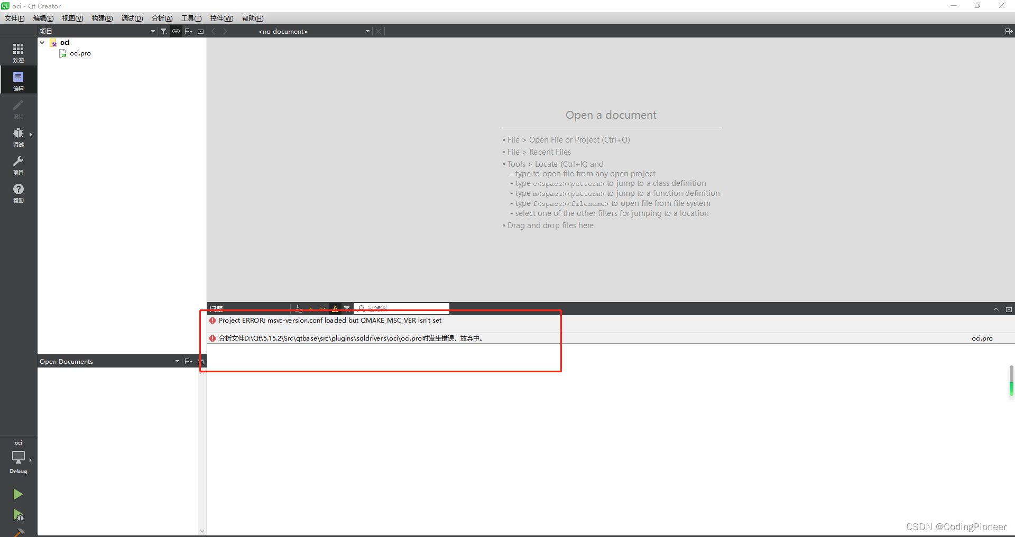1015x537 pixels.
Task: Open the Open Documents panel dropdown
Action: 109,361
